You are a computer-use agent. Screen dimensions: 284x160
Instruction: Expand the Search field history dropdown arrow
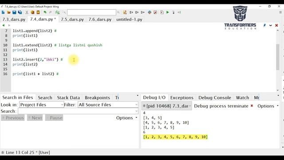136,111
